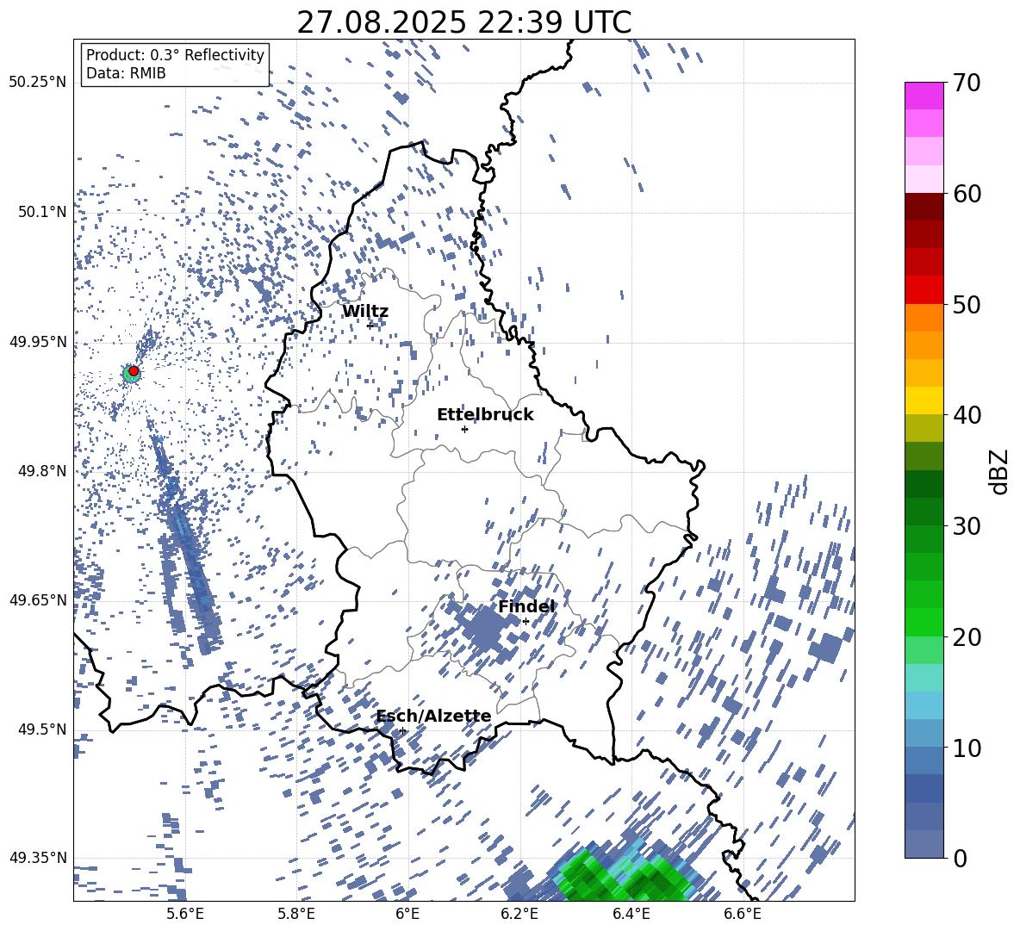1020x931 pixels.
Task: Click the Findel station cross marker
Action: pyautogui.click(x=526, y=622)
